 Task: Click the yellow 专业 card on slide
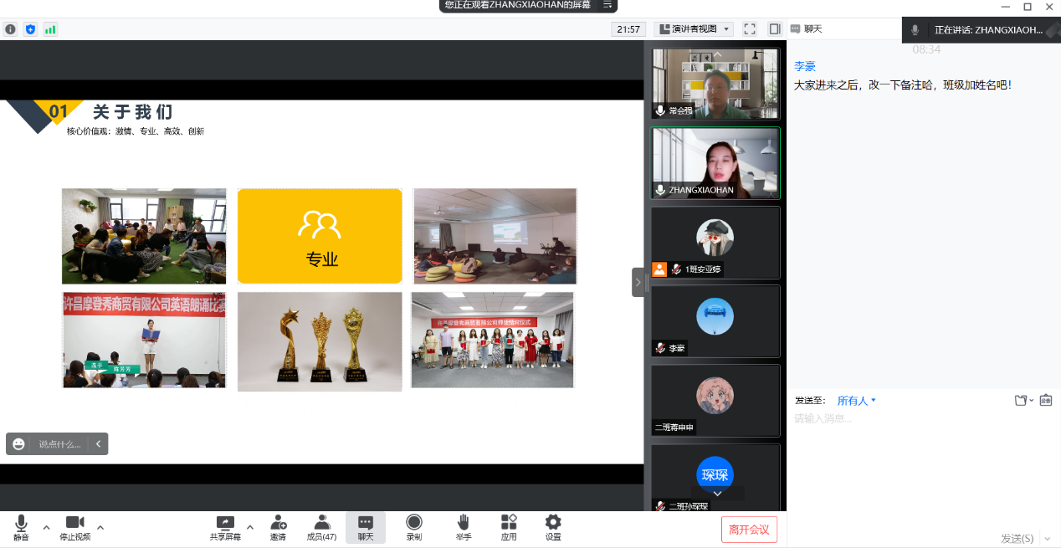point(320,236)
